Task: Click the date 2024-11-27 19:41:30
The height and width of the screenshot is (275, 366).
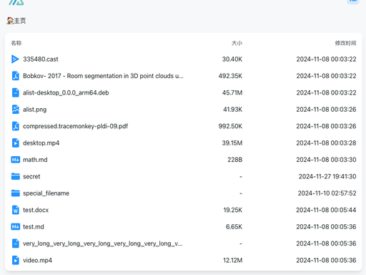Action: 327,177
